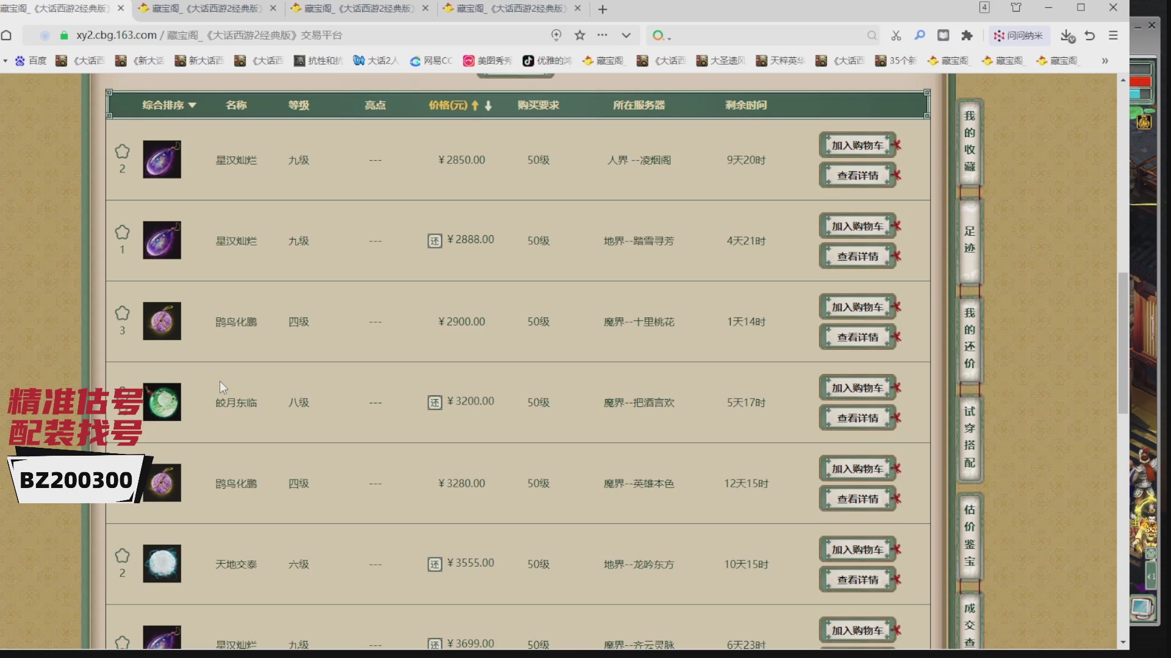Switch to the second 藏宝阁 browser tab
Screen dimensions: 1171x658
[x=206, y=9]
